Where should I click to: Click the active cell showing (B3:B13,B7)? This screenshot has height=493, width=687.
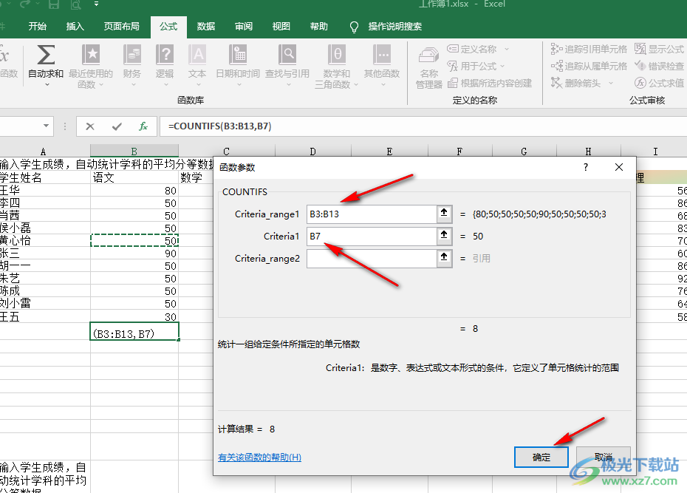[134, 332]
